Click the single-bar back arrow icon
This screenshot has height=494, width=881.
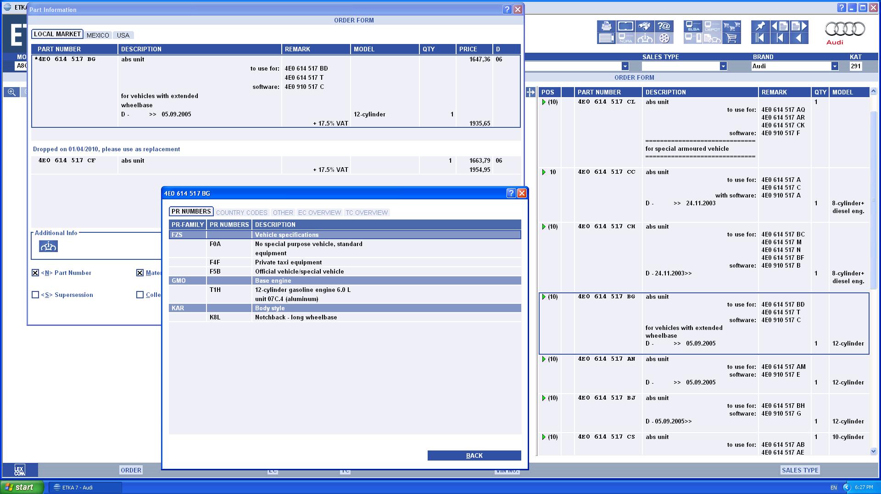point(780,38)
